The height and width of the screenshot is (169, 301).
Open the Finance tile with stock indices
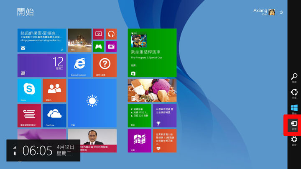click(140, 116)
